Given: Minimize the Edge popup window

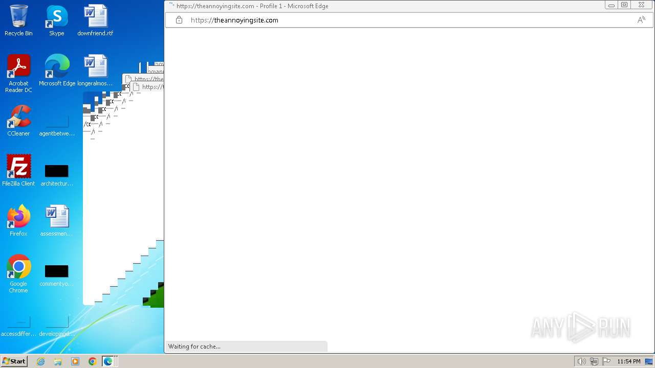Looking at the screenshot, I should 612,5.
